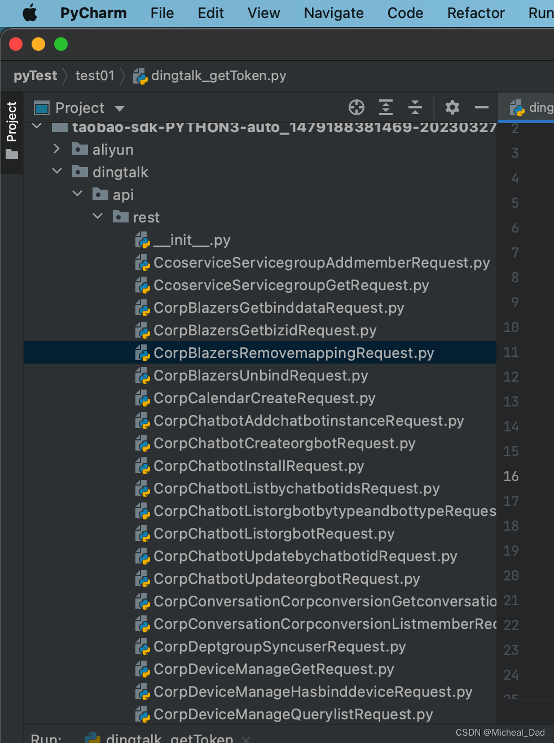Click the pyTest breadcrumb

(35, 76)
